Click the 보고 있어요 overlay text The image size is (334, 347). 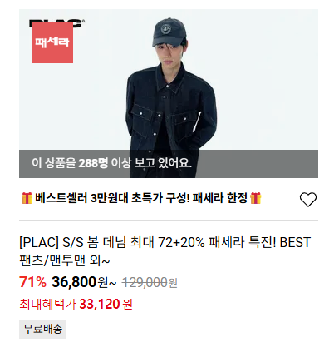[163, 163]
